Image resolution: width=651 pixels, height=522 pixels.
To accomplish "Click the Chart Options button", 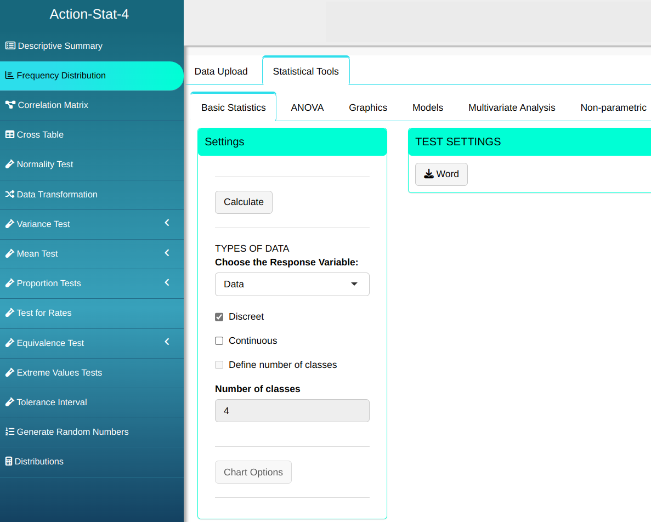I will (x=253, y=473).
